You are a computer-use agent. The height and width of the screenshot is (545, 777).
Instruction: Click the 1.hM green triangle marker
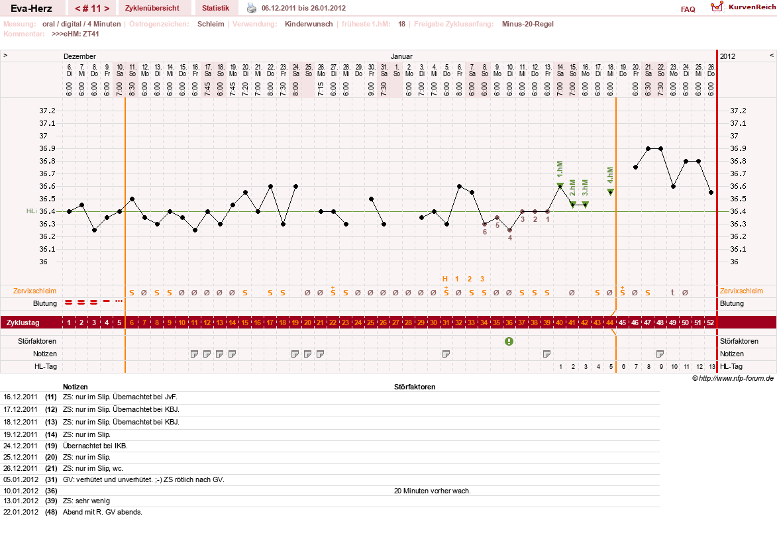pyautogui.click(x=560, y=186)
